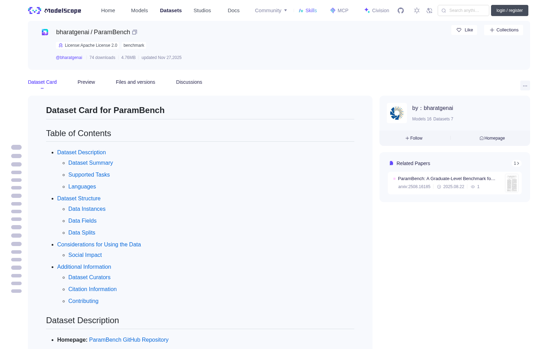Switch language with the translate icon

point(429,10)
